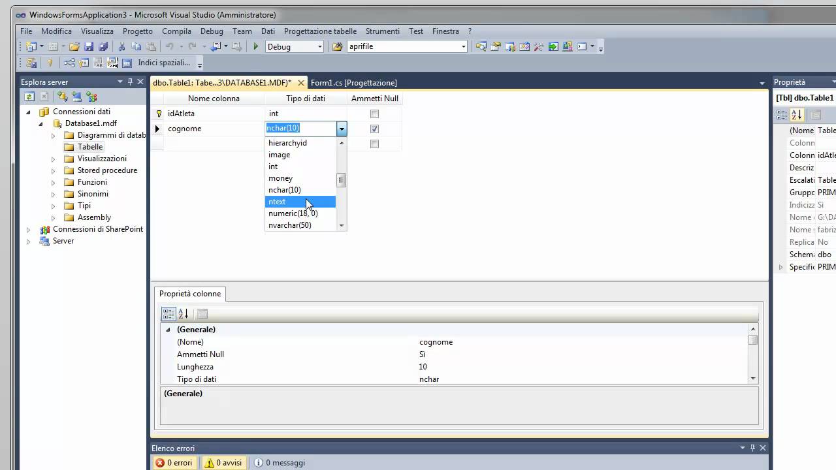Open the aprifile search dropdown
Image resolution: width=836 pixels, height=470 pixels.
(x=464, y=46)
